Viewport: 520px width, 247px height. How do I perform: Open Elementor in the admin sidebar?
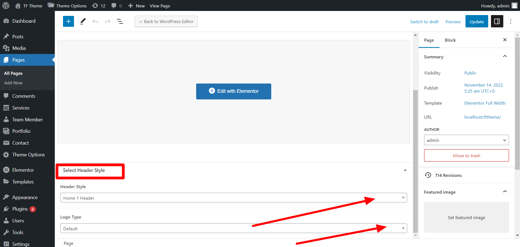(x=23, y=170)
